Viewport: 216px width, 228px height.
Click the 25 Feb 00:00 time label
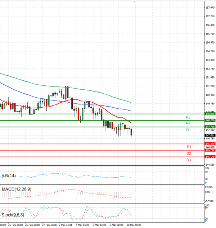(x=16, y=225)
